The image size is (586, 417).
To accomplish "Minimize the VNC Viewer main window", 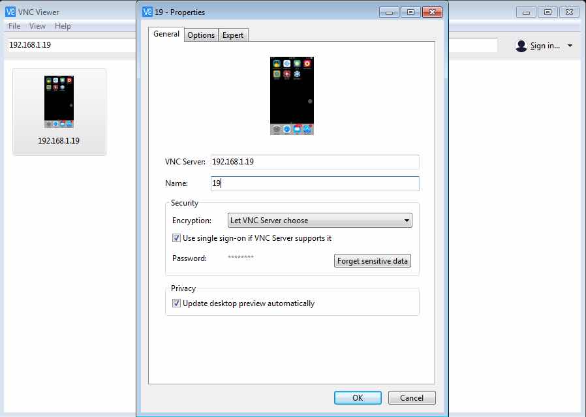I will (526, 12).
